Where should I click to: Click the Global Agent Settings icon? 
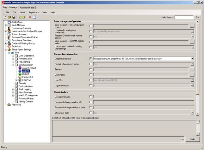pos(9,50)
